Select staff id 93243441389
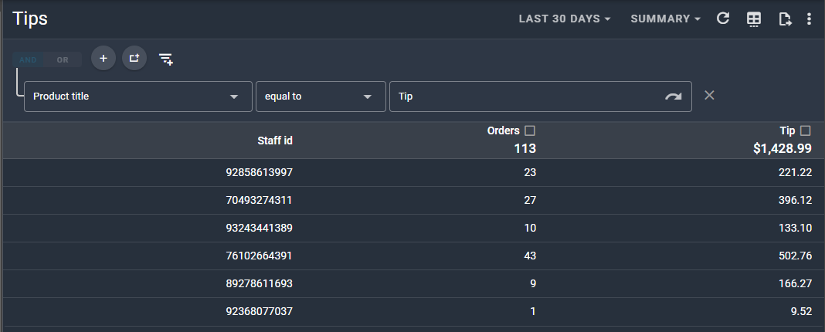 coord(259,228)
